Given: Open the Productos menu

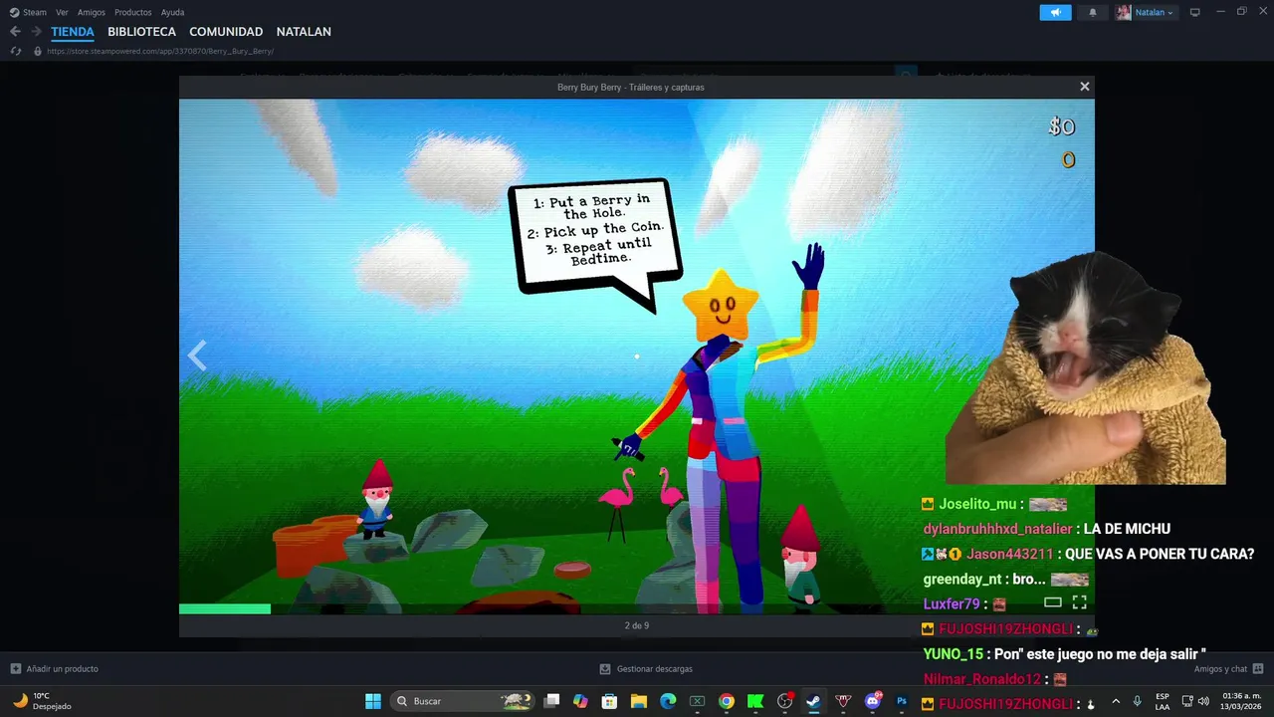Looking at the screenshot, I should [x=133, y=12].
